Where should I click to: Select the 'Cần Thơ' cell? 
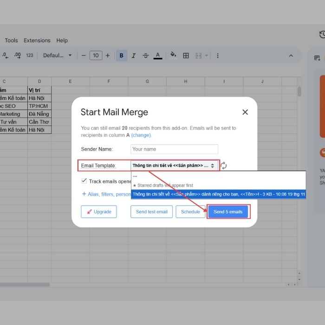(39, 122)
